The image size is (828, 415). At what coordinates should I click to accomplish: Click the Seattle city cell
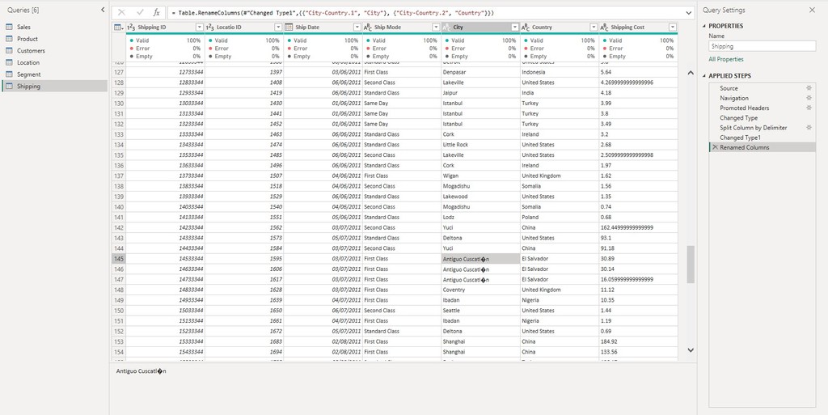coord(480,311)
